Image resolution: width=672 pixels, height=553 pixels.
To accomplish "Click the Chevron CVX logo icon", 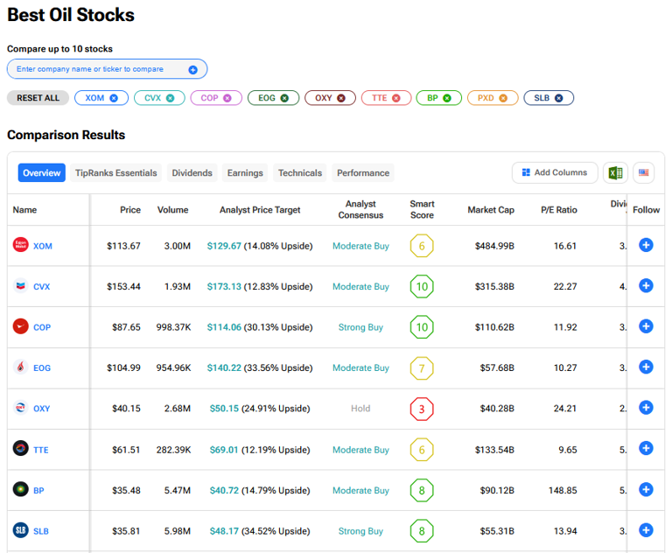I will pos(20,286).
